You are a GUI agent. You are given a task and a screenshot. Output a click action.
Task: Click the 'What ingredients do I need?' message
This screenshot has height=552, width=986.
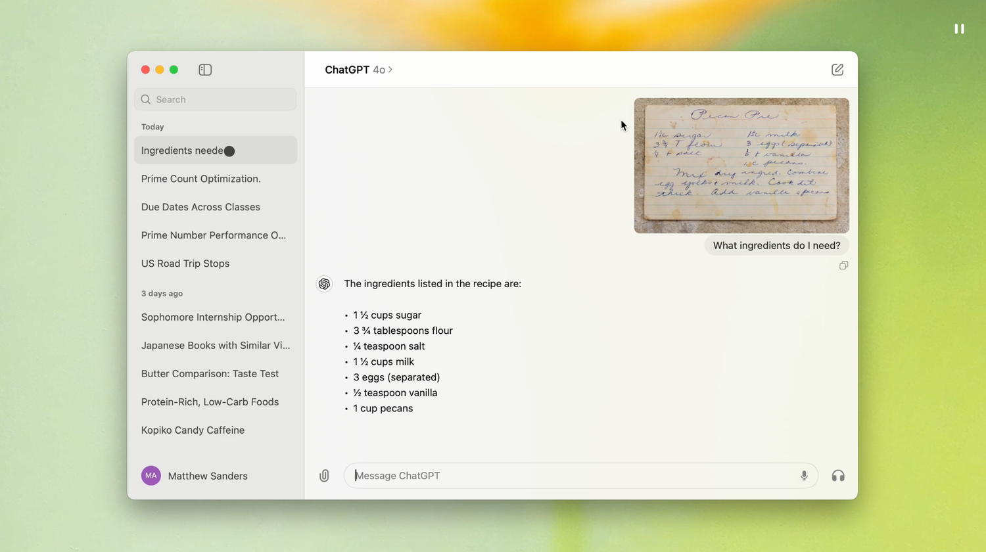(x=777, y=246)
